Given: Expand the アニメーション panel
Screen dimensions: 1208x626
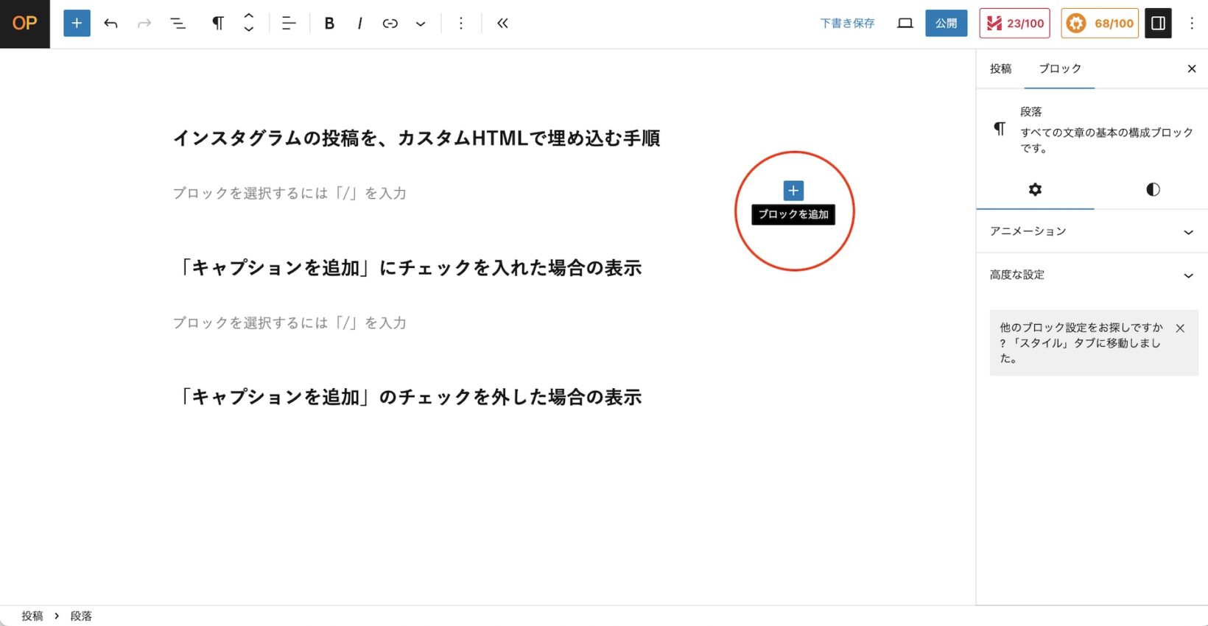Looking at the screenshot, I should tap(1092, 231).
